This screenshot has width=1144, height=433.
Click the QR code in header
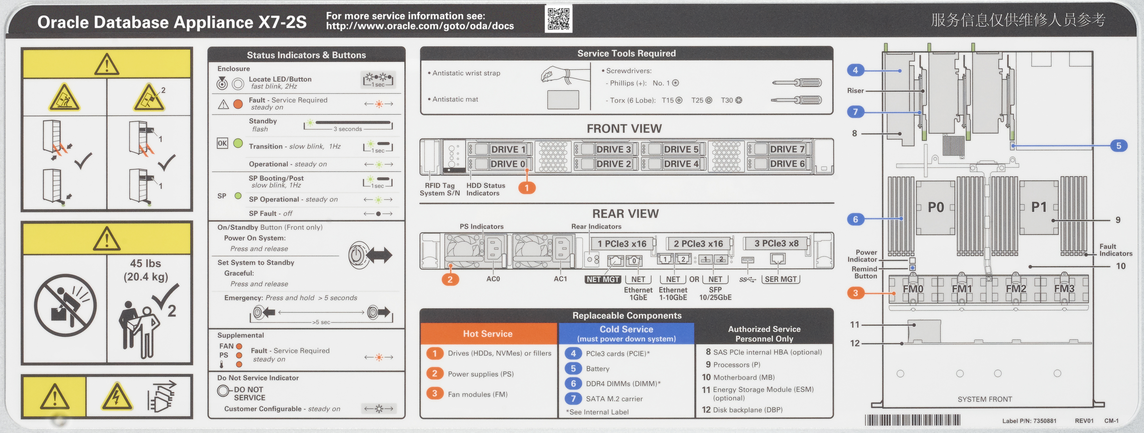coord(558,19)
